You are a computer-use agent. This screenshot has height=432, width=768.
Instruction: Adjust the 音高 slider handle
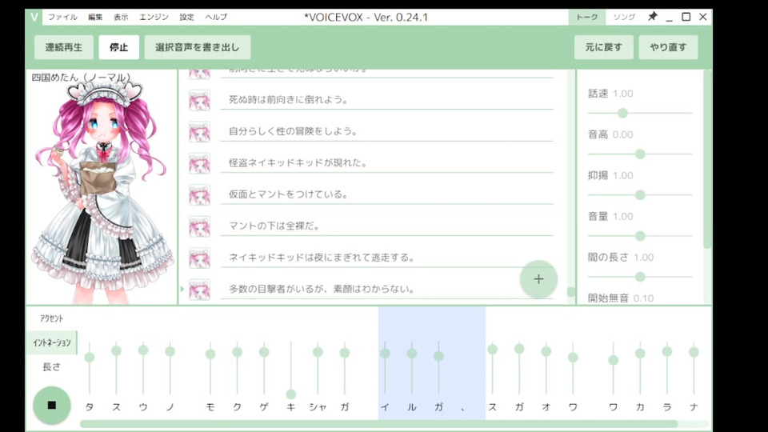coord(640,154)
